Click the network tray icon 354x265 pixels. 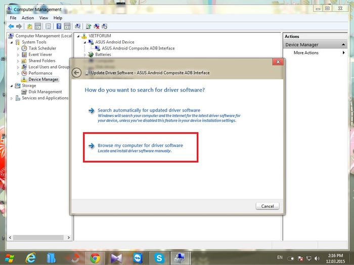click(x=308, y=258)
